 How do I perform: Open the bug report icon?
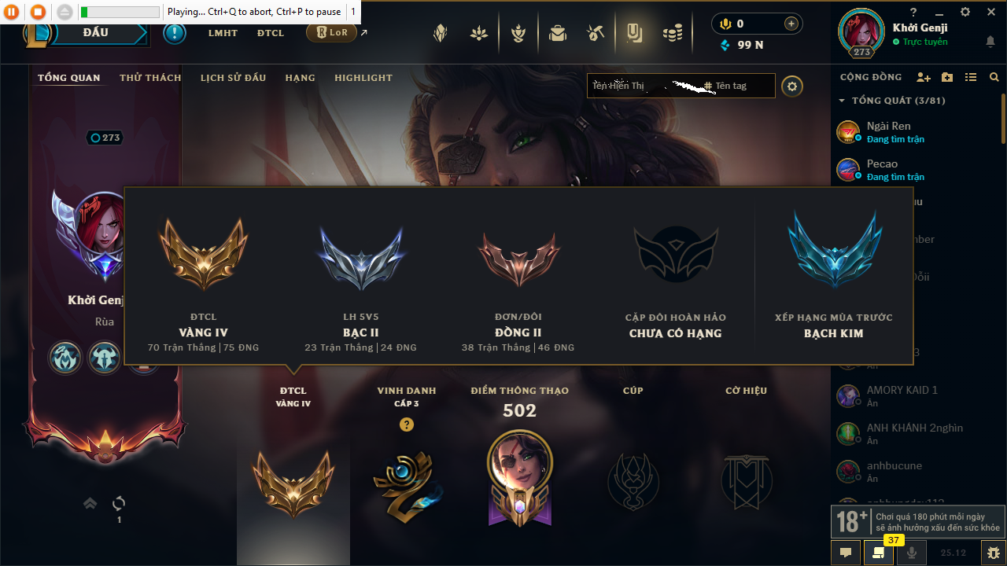tap(994, 553)
